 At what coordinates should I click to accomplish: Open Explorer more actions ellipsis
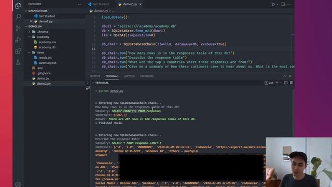[x=79, y=4]
